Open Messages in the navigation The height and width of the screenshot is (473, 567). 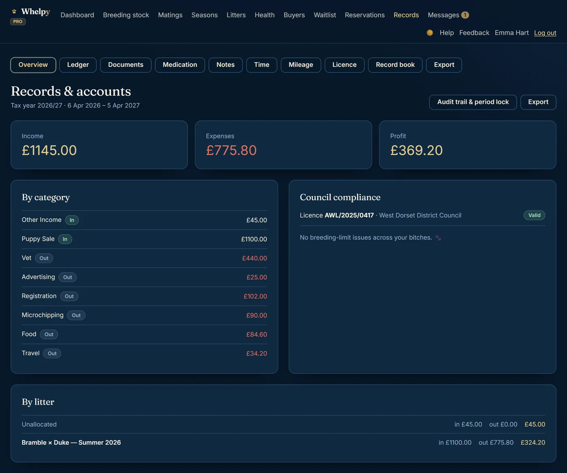coord(443,15)
